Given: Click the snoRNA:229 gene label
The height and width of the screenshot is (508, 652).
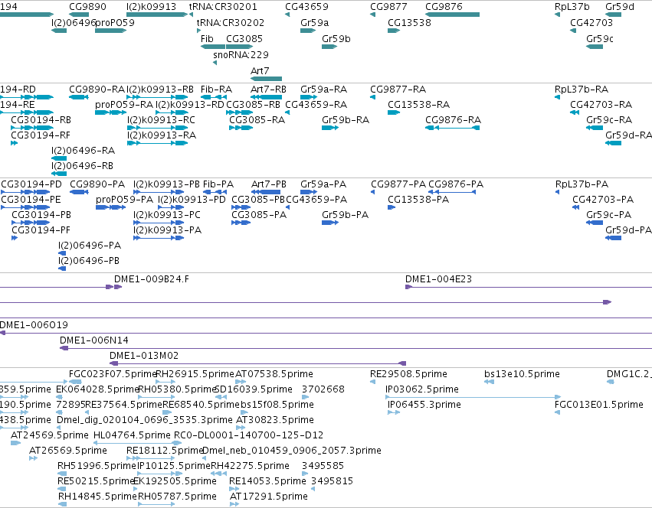Looking at the screenshot, I should [241, 55].
